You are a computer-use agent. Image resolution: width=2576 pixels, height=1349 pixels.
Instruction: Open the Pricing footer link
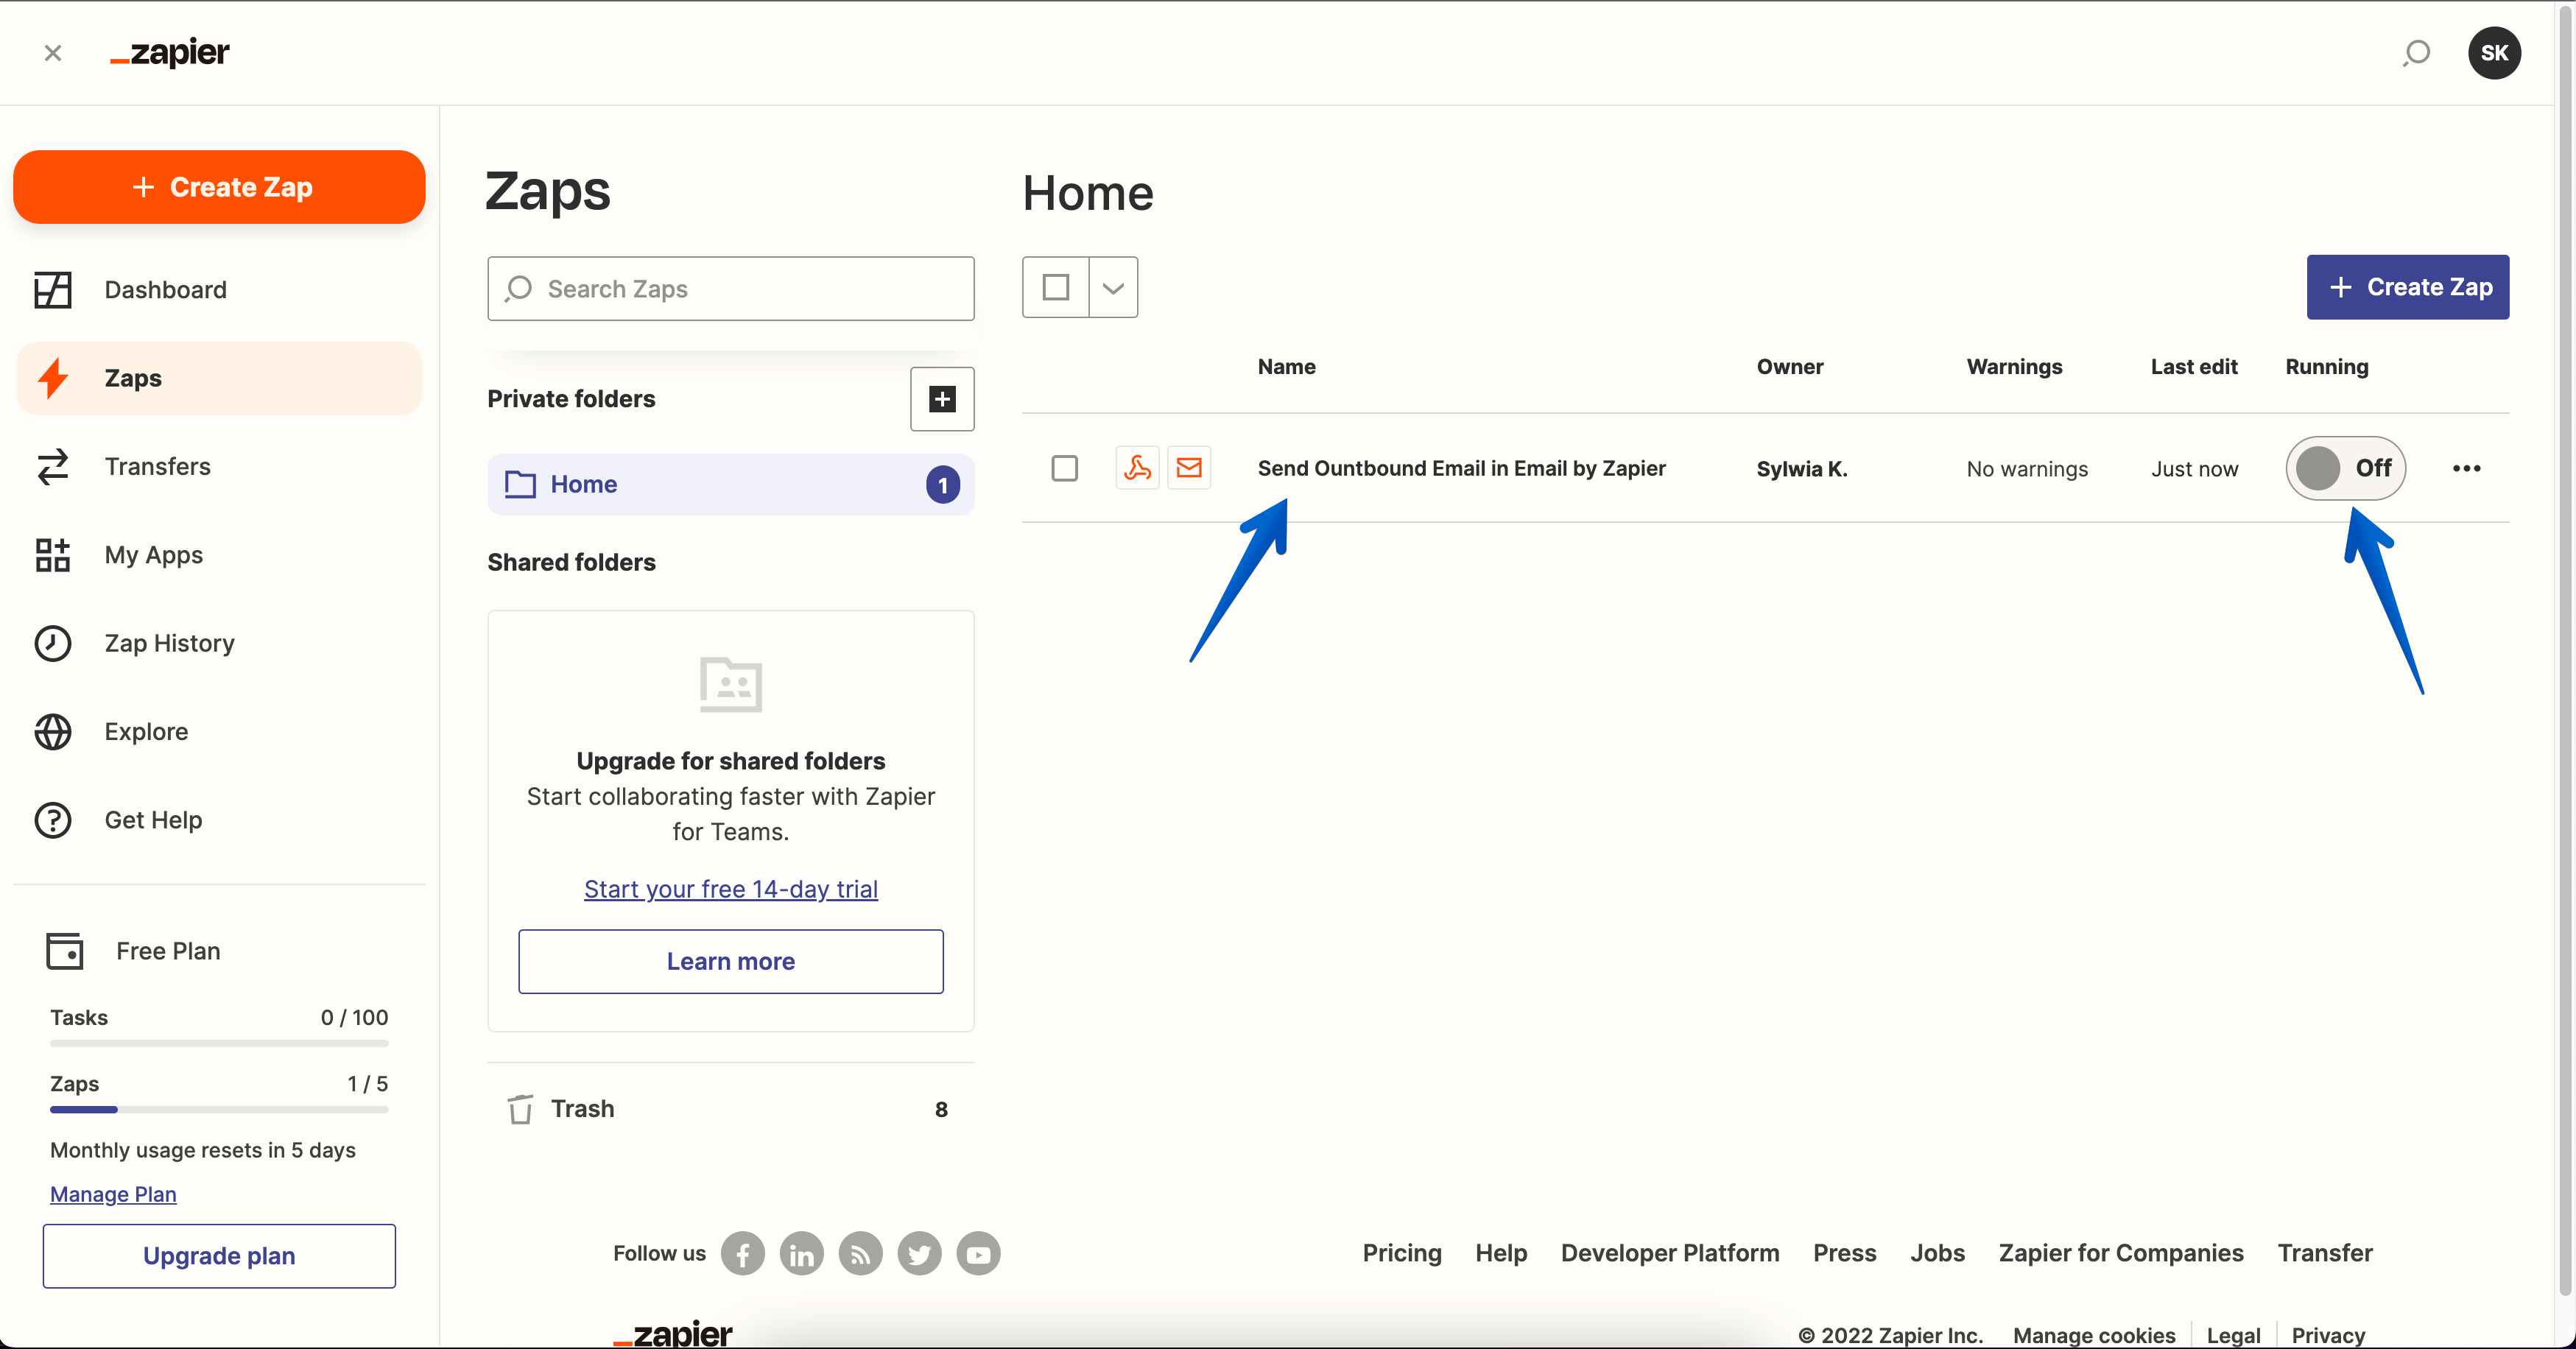coord(1402,1253)
